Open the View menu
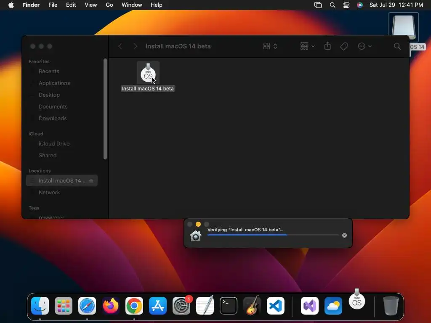 pos(91,5)
